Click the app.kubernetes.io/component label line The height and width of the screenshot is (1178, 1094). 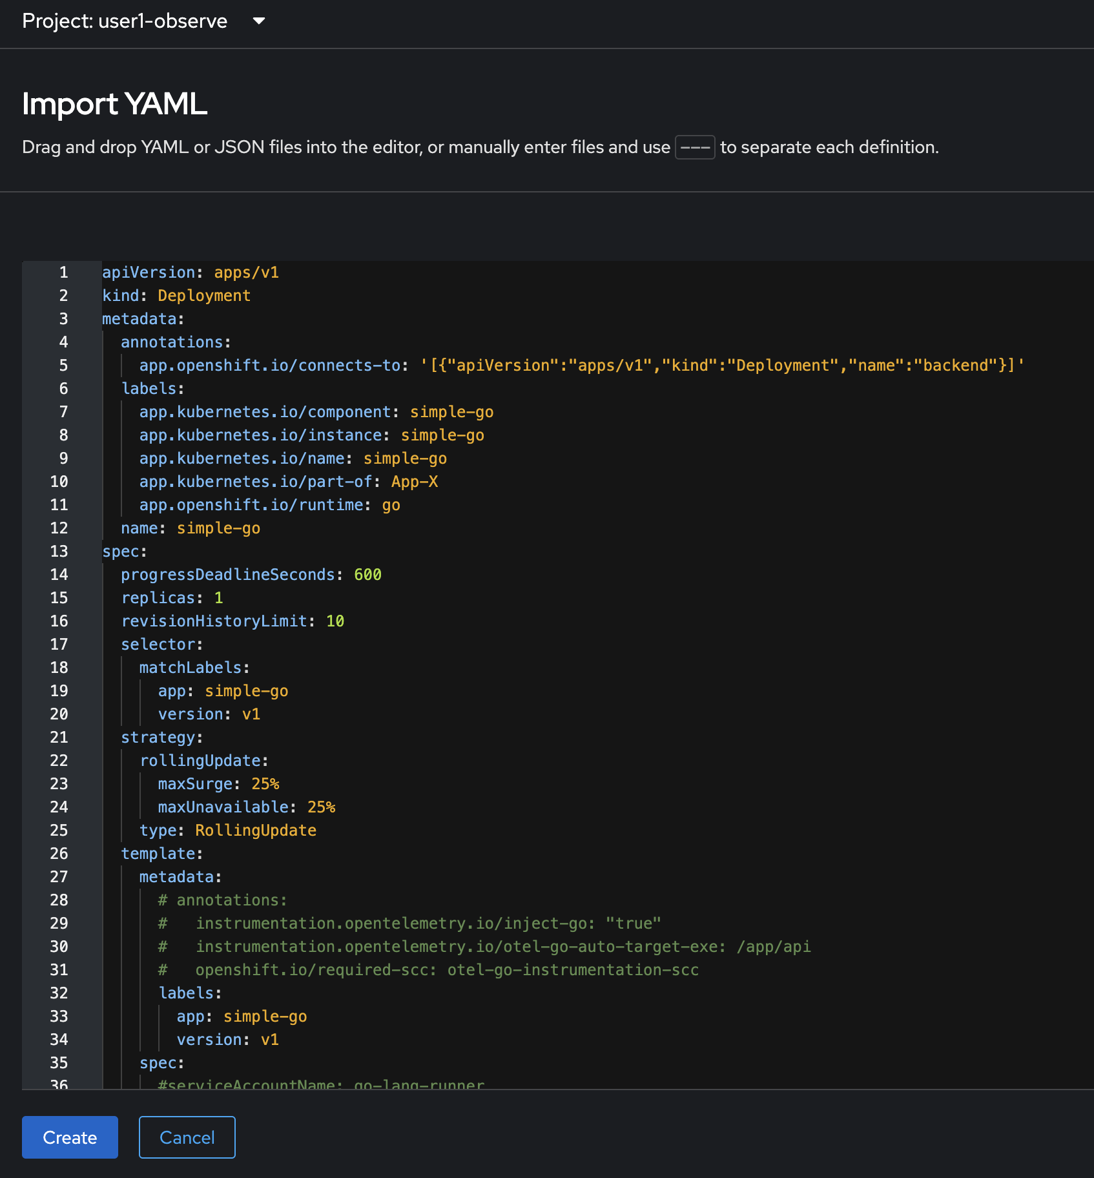point(316,412)
